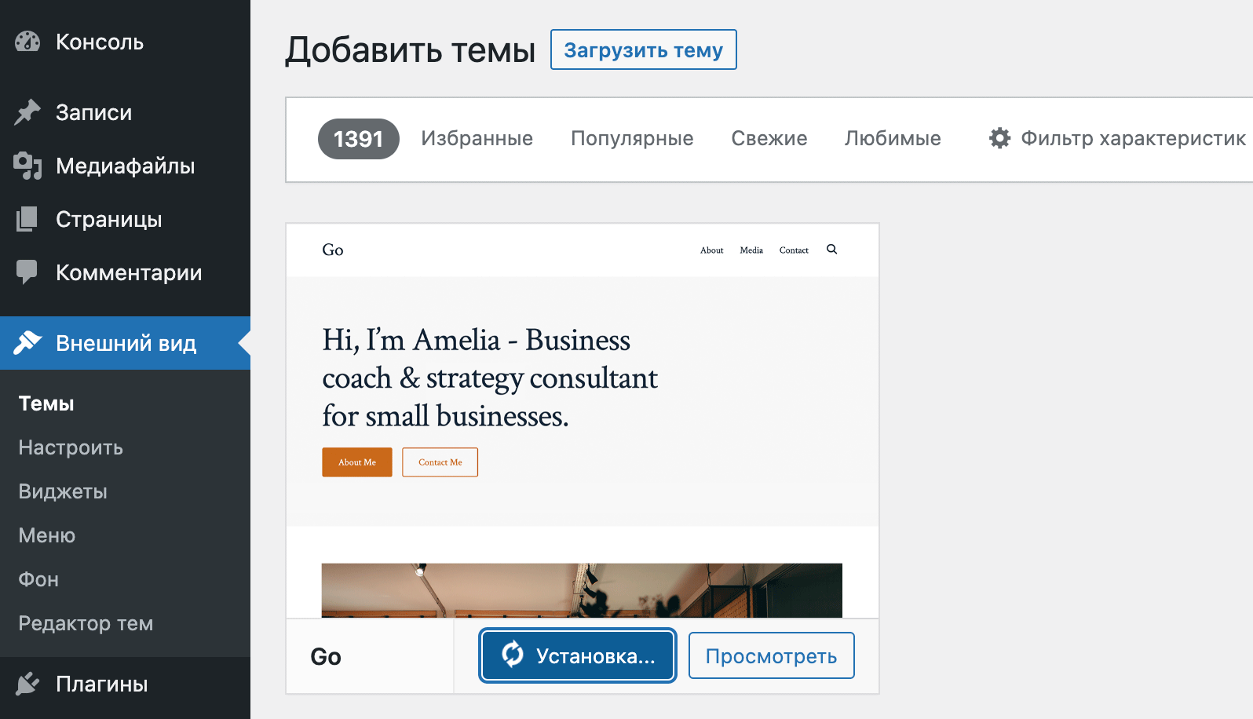Click the 1391 themes count badge
The width and height of the screenshot is (1253, 719).
click(x=359, y=139)
